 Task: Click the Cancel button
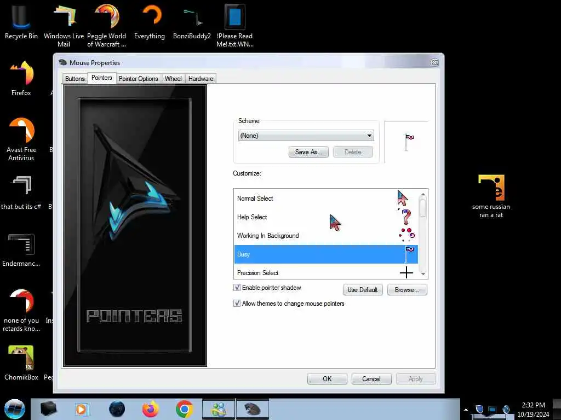(371, 378)
